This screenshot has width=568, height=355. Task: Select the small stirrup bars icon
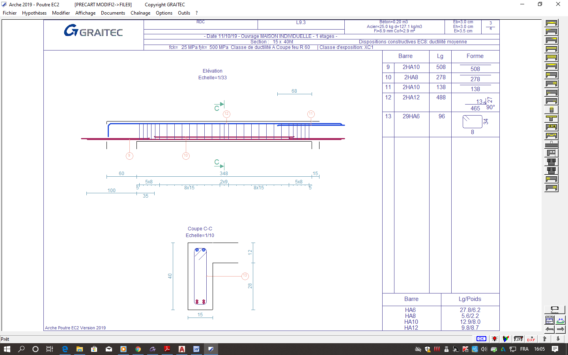coord(551,110)
